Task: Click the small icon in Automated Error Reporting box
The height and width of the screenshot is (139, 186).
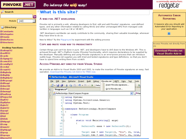Action: (x=169, y=34)
